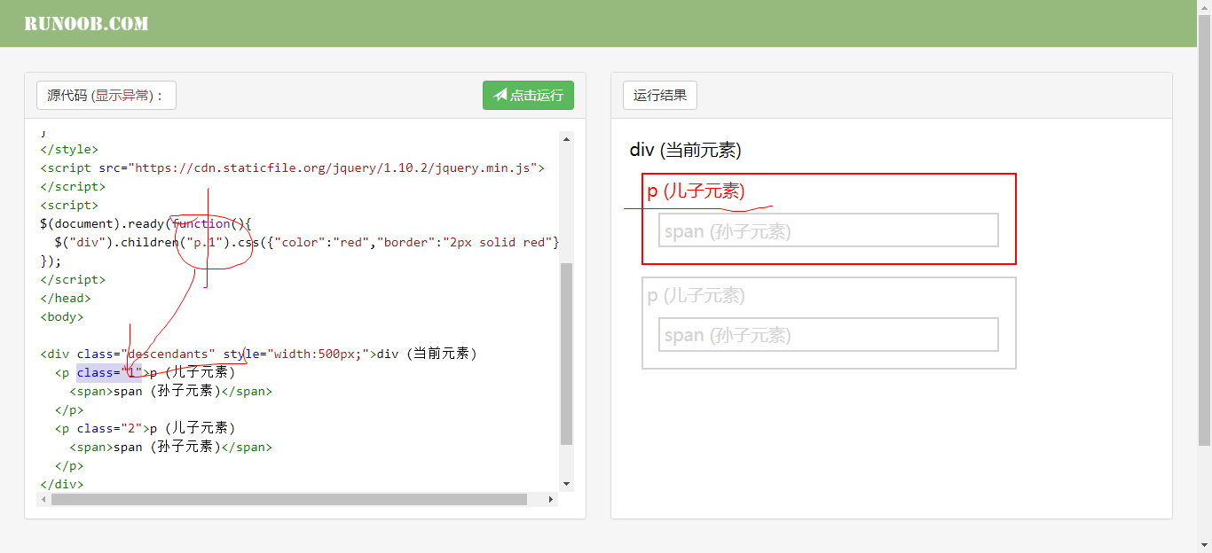Click the class="2" paragraph line in code
This screenshot has height=553, width=1212.
click(145, 428)
